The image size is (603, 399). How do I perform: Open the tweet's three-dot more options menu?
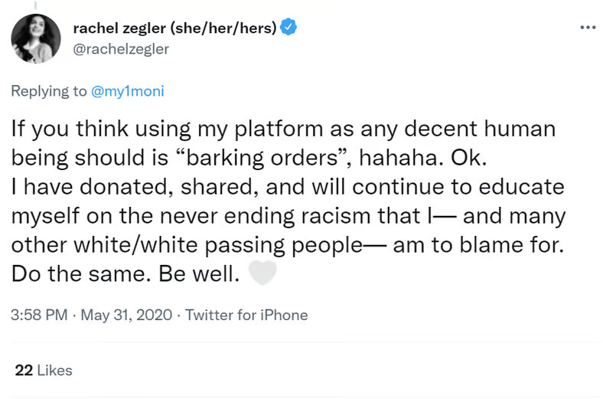tap(587, 28)
